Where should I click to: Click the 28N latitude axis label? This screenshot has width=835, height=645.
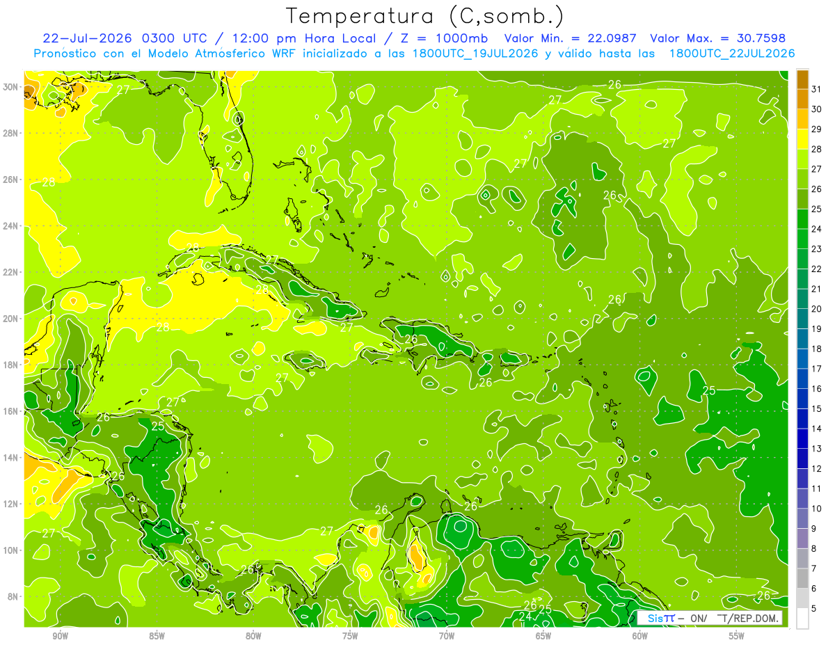[x=11, y=133]
